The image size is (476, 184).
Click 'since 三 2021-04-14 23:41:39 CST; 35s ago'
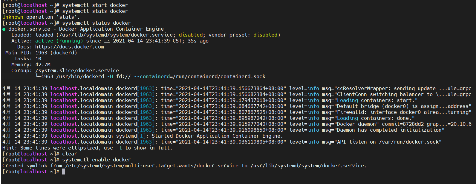click(147, 41)
